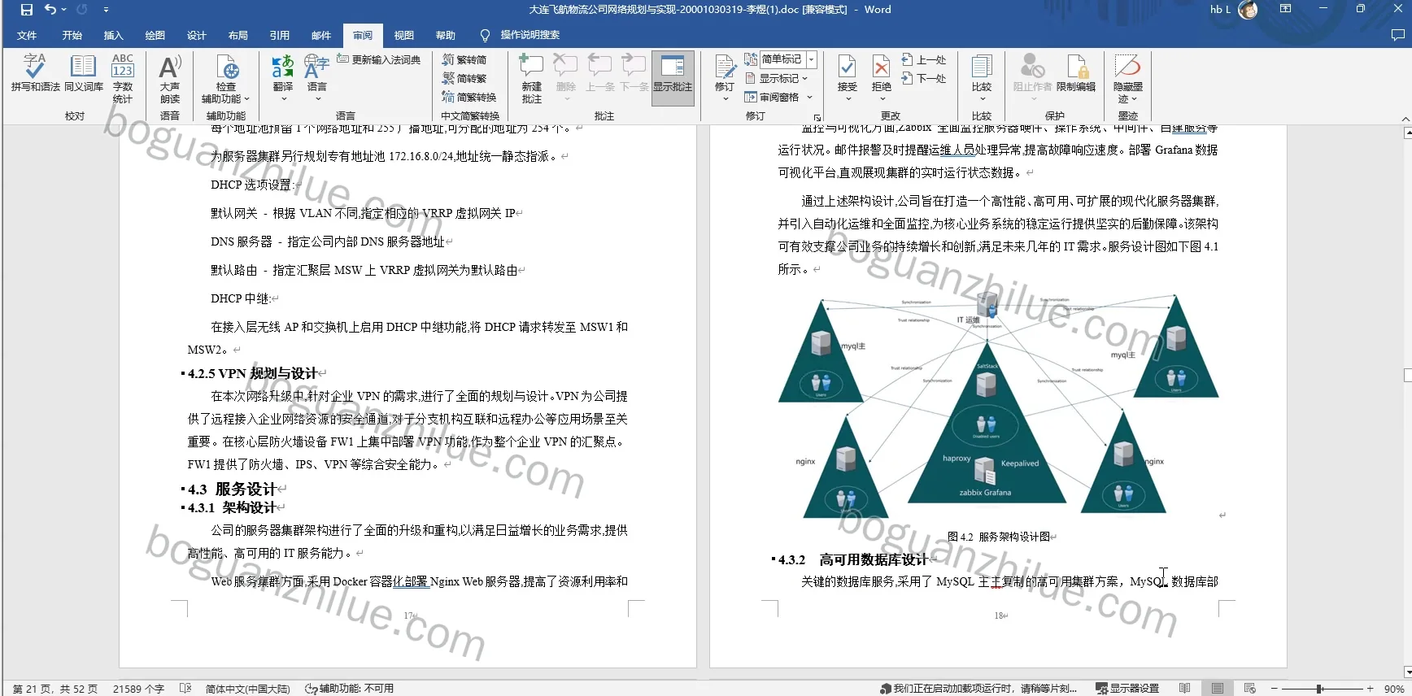1412x696 pixels.
Task: Click the zoom in plus button
Action: pos(1370,689)
